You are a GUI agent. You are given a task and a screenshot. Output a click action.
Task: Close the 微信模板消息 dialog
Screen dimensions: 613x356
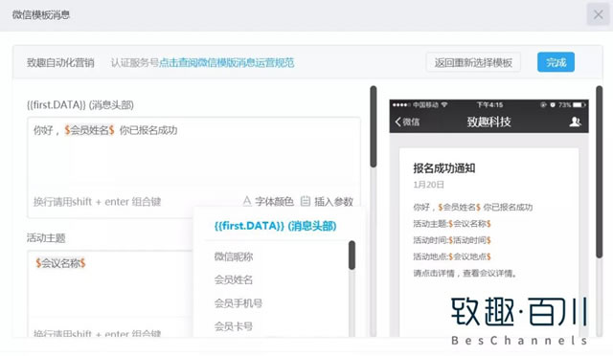click(x=598, y=15)
